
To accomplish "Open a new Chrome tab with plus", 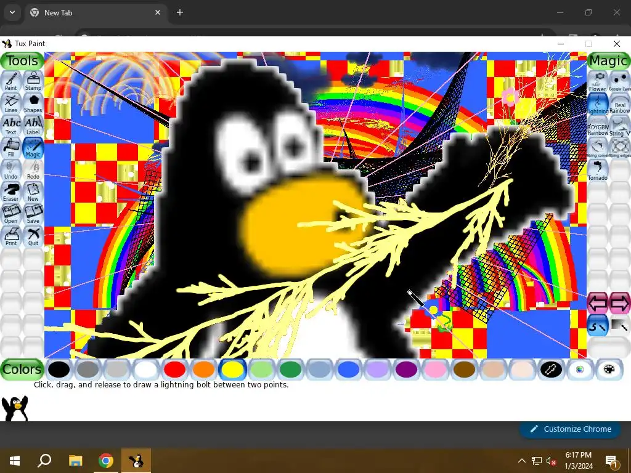I will (x=180, y=12).
